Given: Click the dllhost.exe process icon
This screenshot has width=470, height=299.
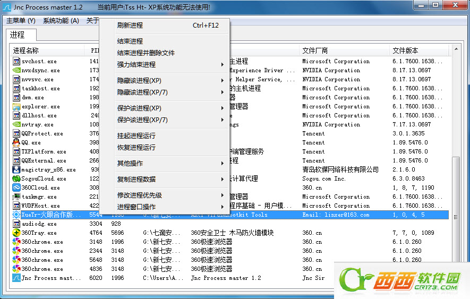Looking at the screenshot, I should click(x=16, y=115).
